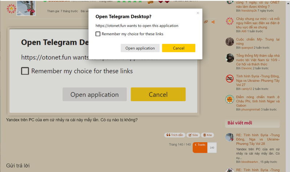Image resolution: width=290 pixels, height=172 pixels.
Task: Click user camly12 link
Action: click(x=246, y=89)
